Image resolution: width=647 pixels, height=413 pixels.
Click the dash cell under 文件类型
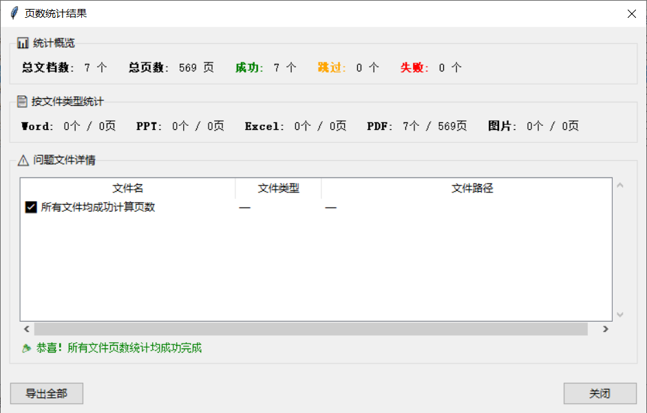(244, 207)
